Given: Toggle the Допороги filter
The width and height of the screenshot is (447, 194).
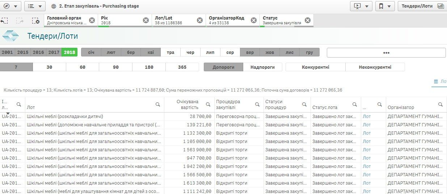Looking at the screenshot, I should click(223, 67).
